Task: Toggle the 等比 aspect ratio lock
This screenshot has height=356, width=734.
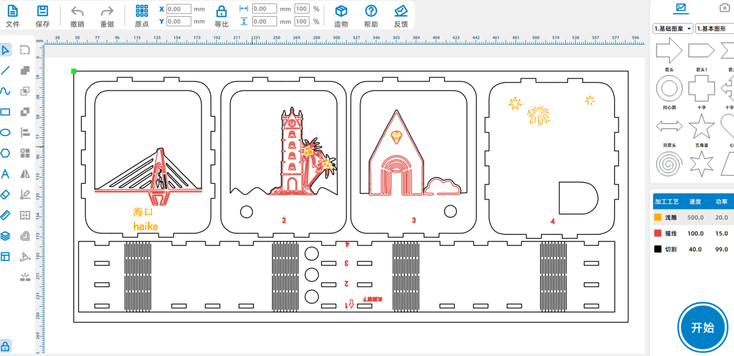Action: click(221, 11)
